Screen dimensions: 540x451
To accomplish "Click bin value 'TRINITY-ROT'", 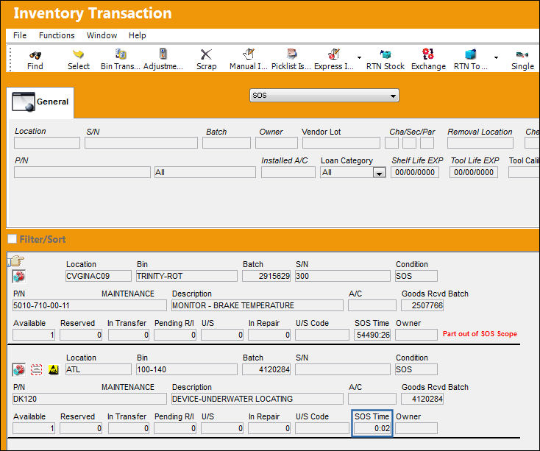I will 187,276.
